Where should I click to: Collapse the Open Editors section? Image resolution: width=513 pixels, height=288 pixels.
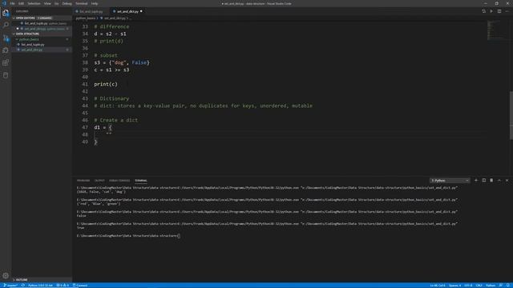[x=26, y=18]
